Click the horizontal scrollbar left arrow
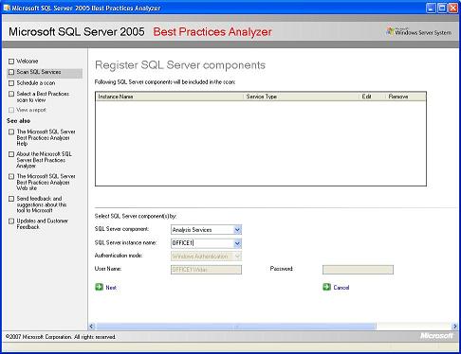Screen dimensions: 461x354 click(92, 327)
